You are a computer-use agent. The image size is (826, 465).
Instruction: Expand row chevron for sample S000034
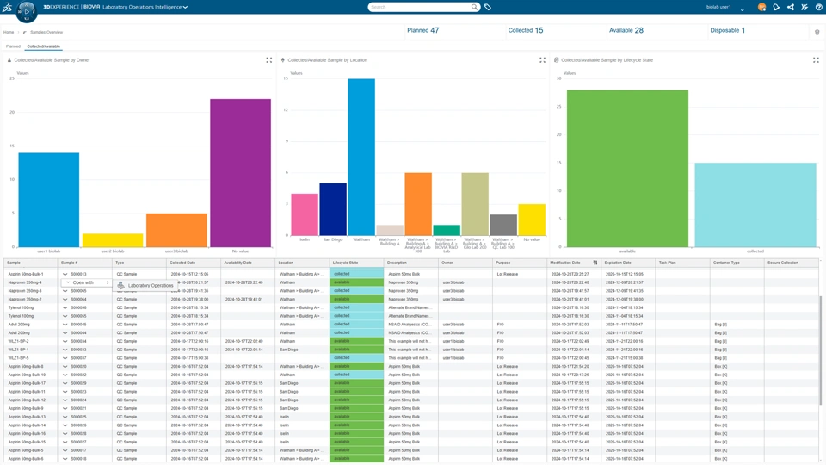pyautogui.click(x=65, y=341)
